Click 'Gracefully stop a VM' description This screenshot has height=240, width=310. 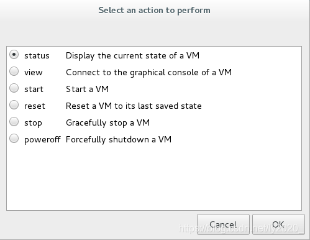tap(107, 123)
